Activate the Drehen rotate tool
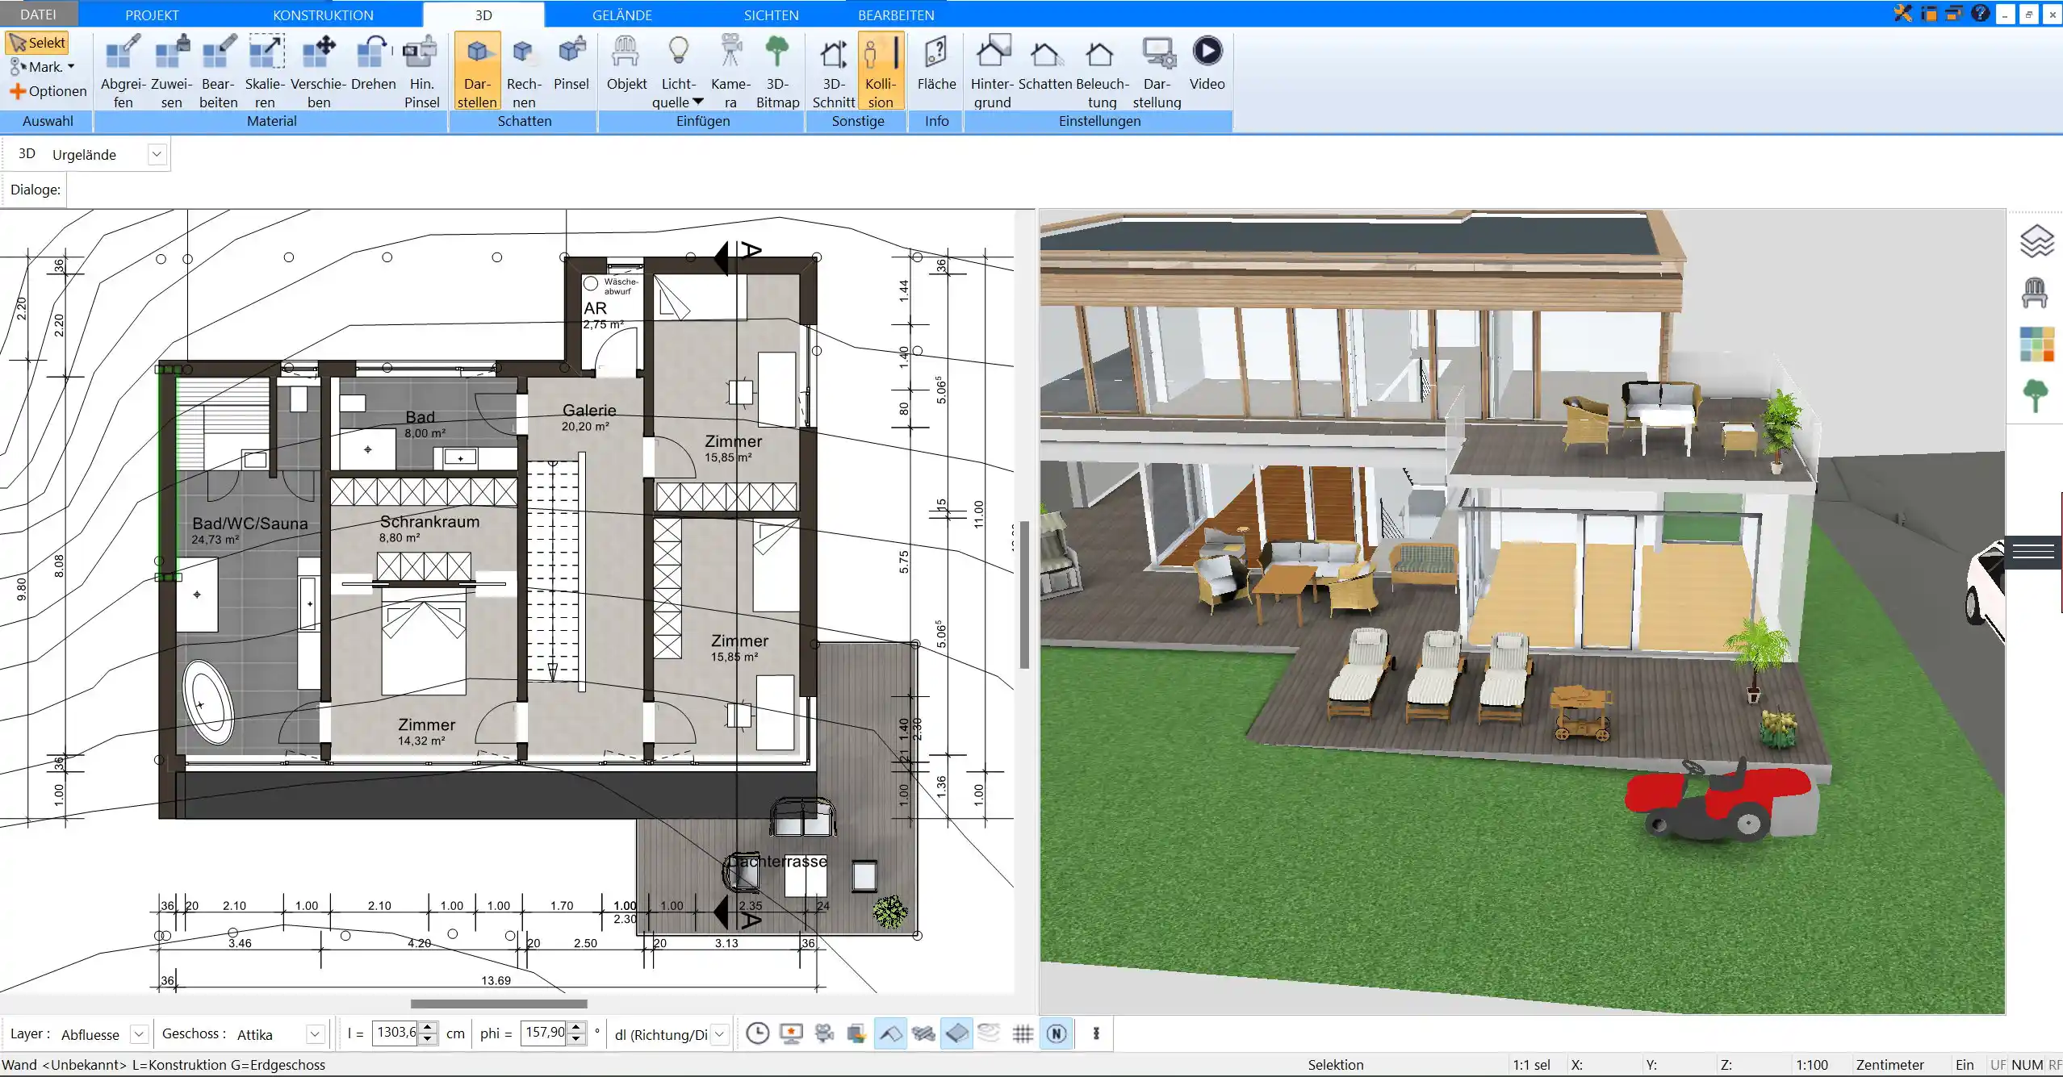The image size is (2063, 1077). (374, 63)
